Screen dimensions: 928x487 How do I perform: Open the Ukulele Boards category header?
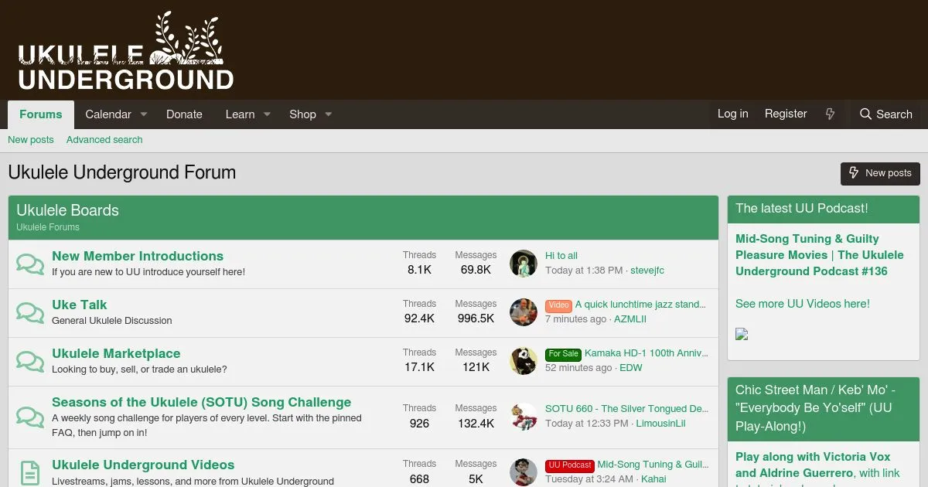point(68,210)
